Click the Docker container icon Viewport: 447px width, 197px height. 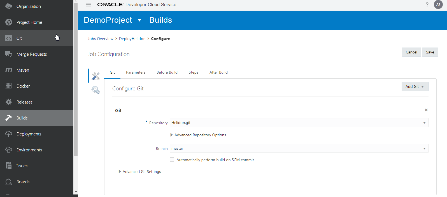(9, 86)
